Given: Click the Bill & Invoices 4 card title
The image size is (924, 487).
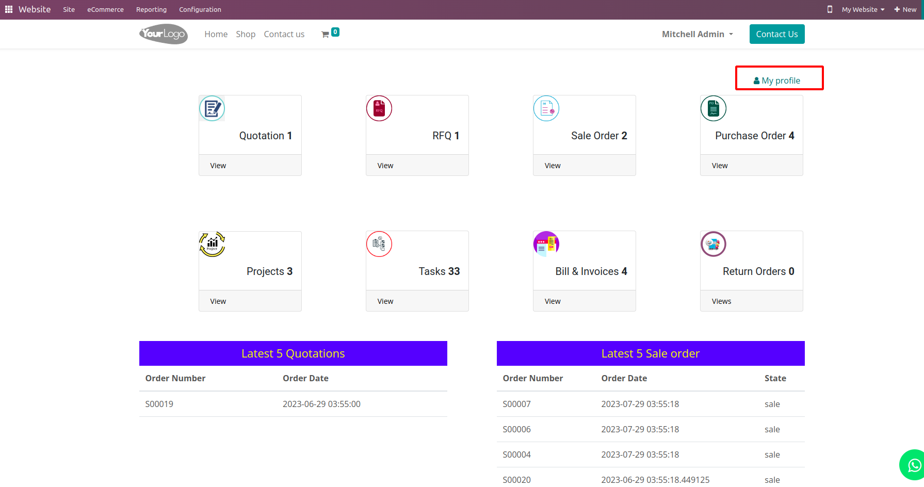Looking at the screenshot, I should (x=591, y=271).
